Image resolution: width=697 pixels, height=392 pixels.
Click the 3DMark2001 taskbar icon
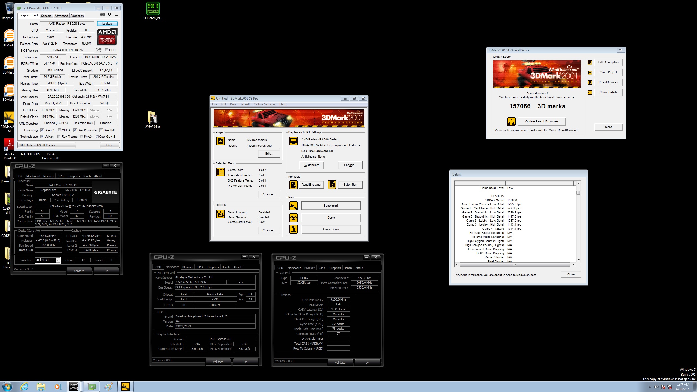126,387
